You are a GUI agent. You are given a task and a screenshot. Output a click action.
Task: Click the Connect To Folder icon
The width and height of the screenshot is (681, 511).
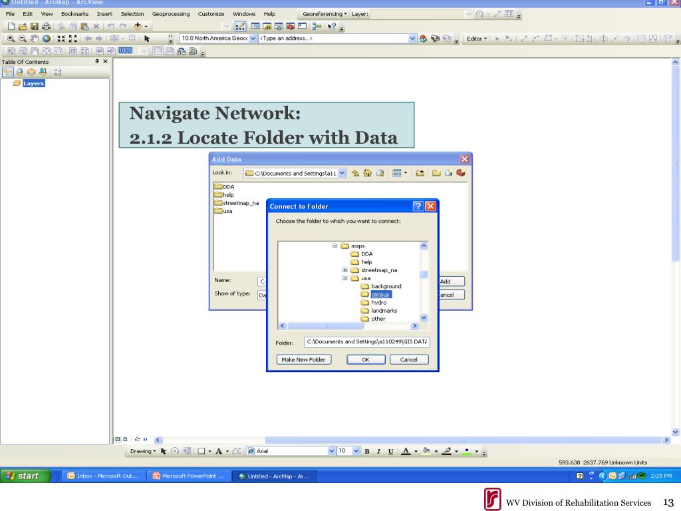420,173
